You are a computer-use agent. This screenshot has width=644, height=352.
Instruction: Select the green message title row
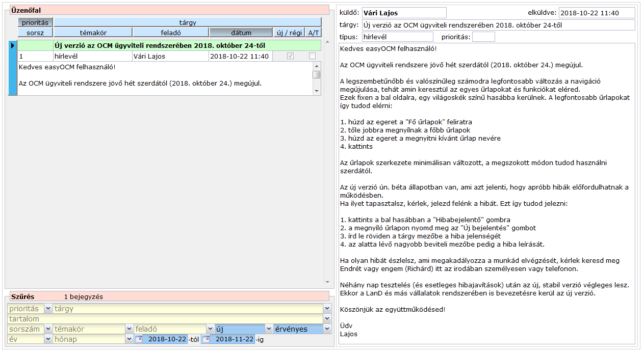pyautogui.click(x=169, y=46)
